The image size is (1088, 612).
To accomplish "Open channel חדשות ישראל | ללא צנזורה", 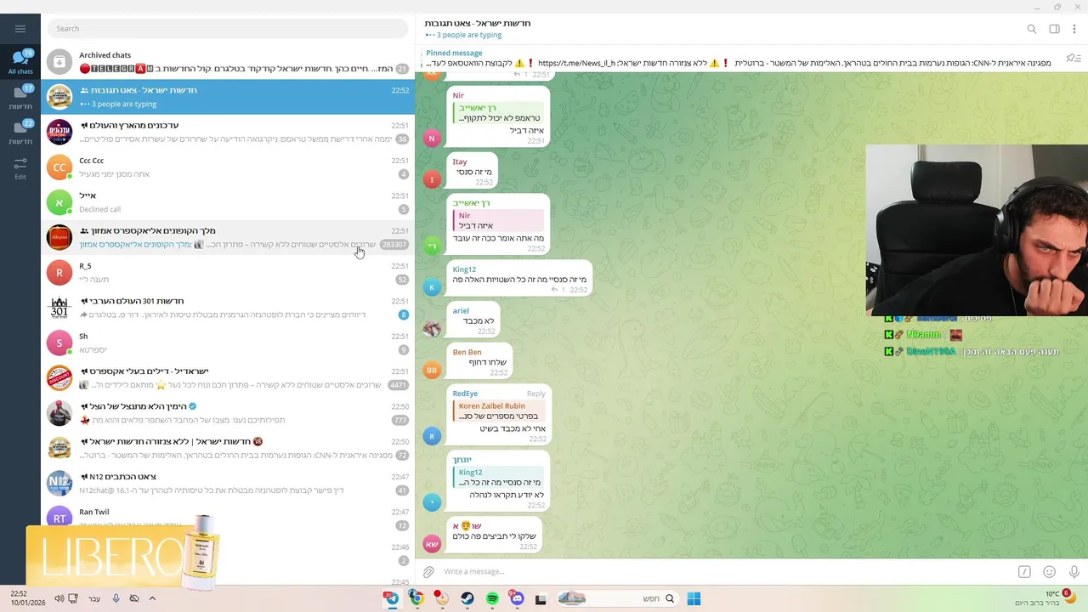I will [x=228, y=448].
